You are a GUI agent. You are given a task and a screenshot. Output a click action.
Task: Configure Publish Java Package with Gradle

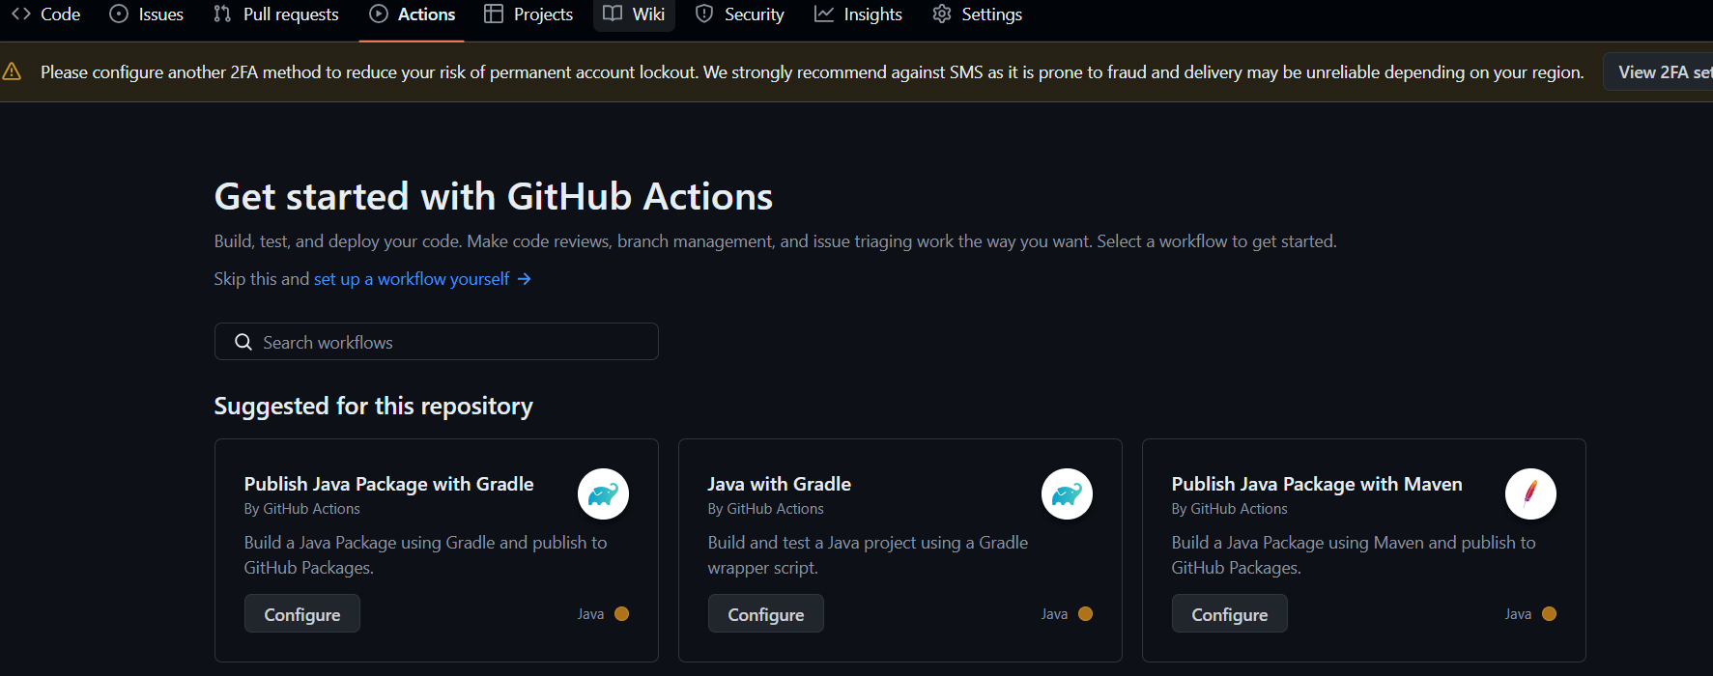click(302, 614)
